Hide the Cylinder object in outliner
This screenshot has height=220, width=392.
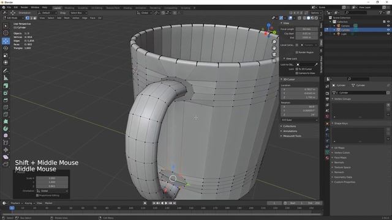(388, 30)
